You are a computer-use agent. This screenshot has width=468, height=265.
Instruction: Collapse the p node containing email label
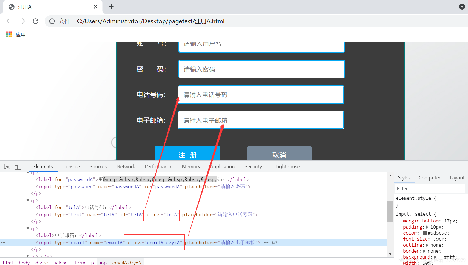pyautogui.click(x=28, y=229)
